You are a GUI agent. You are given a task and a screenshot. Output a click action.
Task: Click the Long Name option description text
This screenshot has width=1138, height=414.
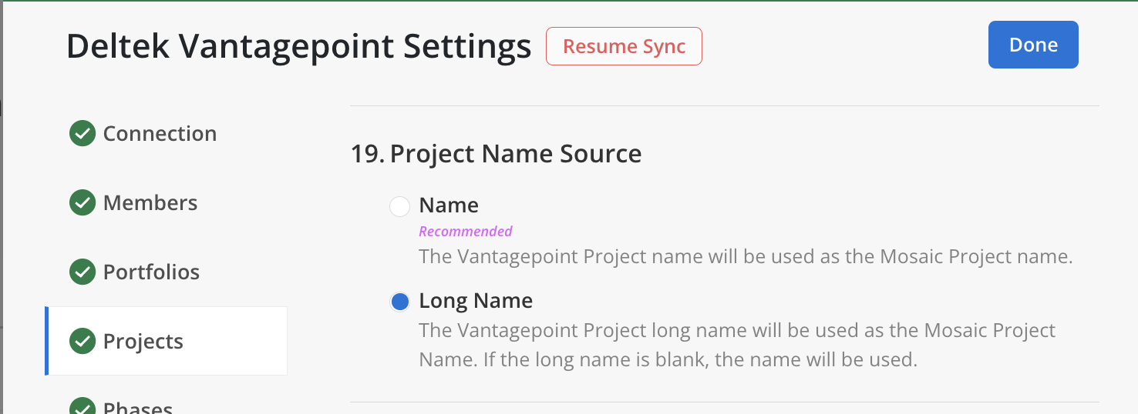[736, 345]
